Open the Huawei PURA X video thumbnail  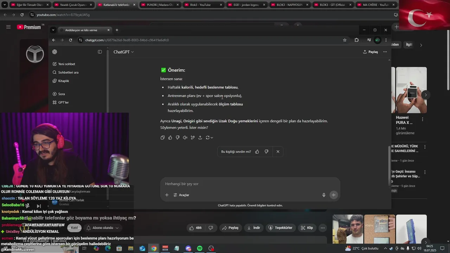[x=411, y=90]
